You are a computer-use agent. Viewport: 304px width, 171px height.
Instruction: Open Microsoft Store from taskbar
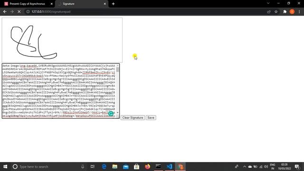(136, 167)
